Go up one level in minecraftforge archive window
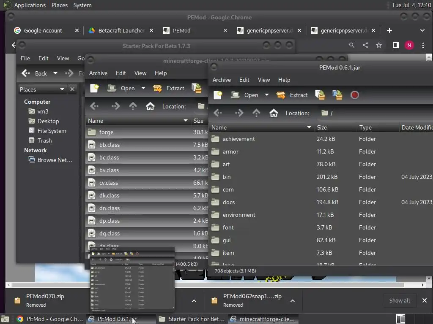This screenshot has height=324, width=433. pos(133,106)
